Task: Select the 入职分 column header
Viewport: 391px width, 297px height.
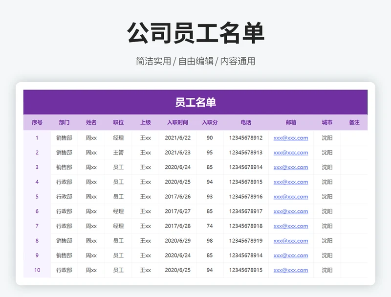Action: [210, 122]
